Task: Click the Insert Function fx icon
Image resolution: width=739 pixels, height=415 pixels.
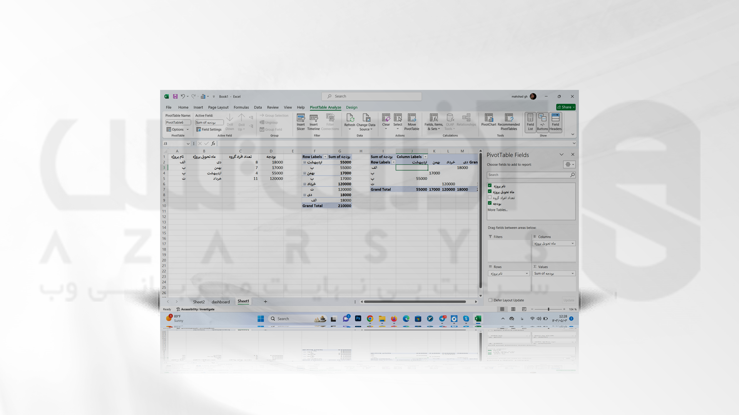Action: [213, 144]
